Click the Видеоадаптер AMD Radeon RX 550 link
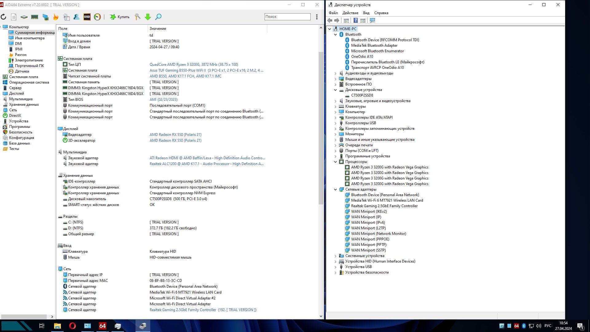Image resolution: width=590 pixels, height=332 pixels. pyautogui.click(x=175, y=135)
